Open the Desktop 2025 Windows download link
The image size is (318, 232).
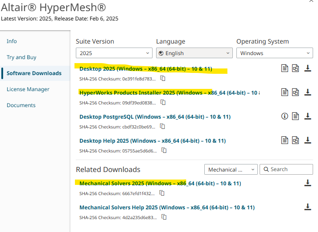point(146,69)
